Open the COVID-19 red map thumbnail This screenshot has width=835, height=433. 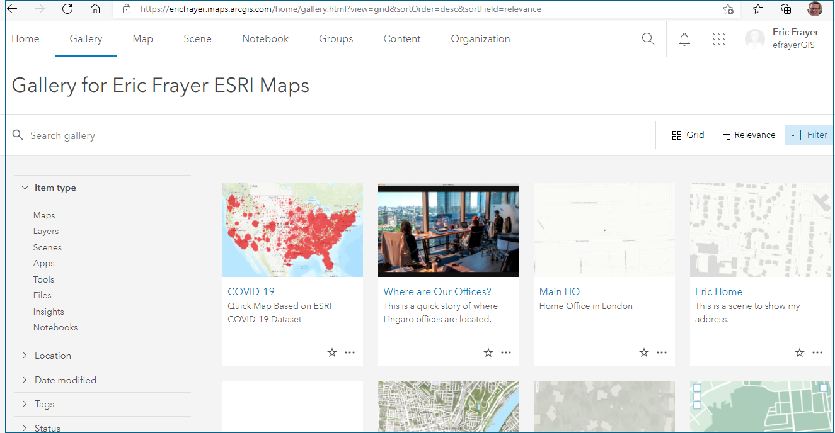coord(292,230)
